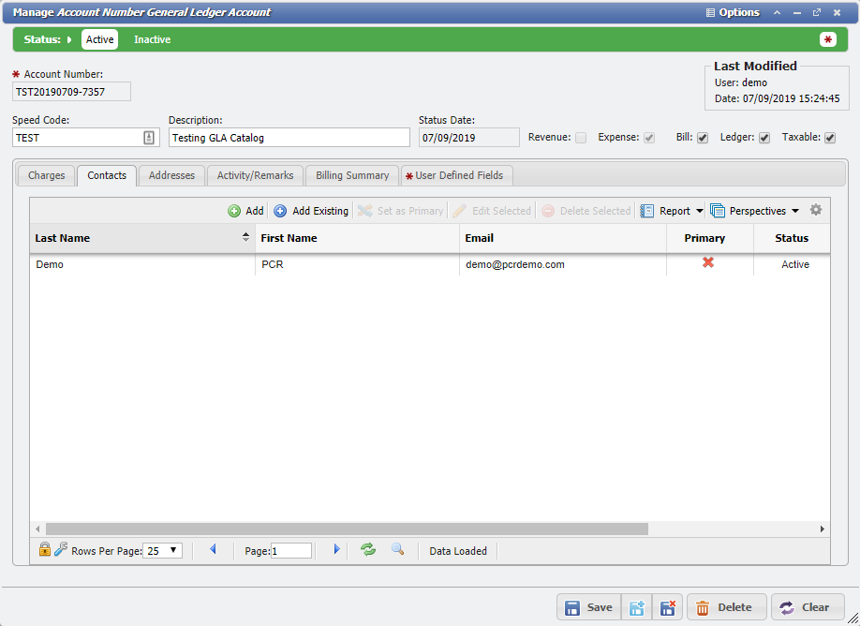Click the Save As New icon

point(637,606)
